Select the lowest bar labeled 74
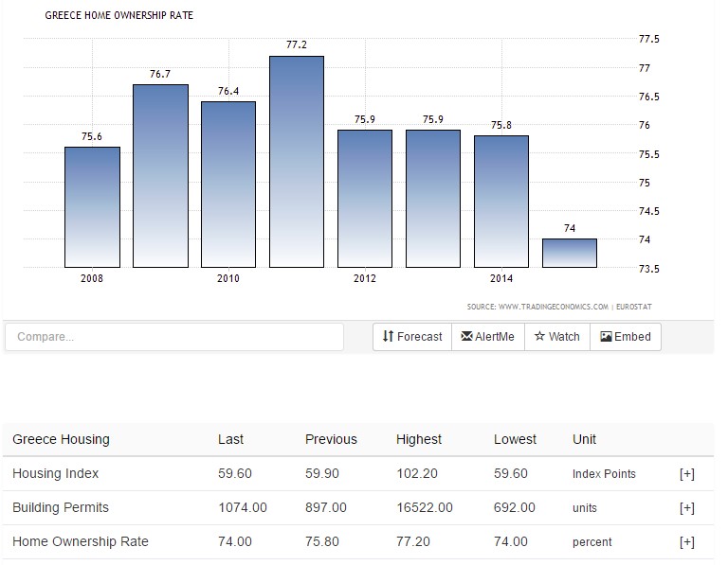The width and height of the screenshot is (728, 565). (x=570, y=253)
